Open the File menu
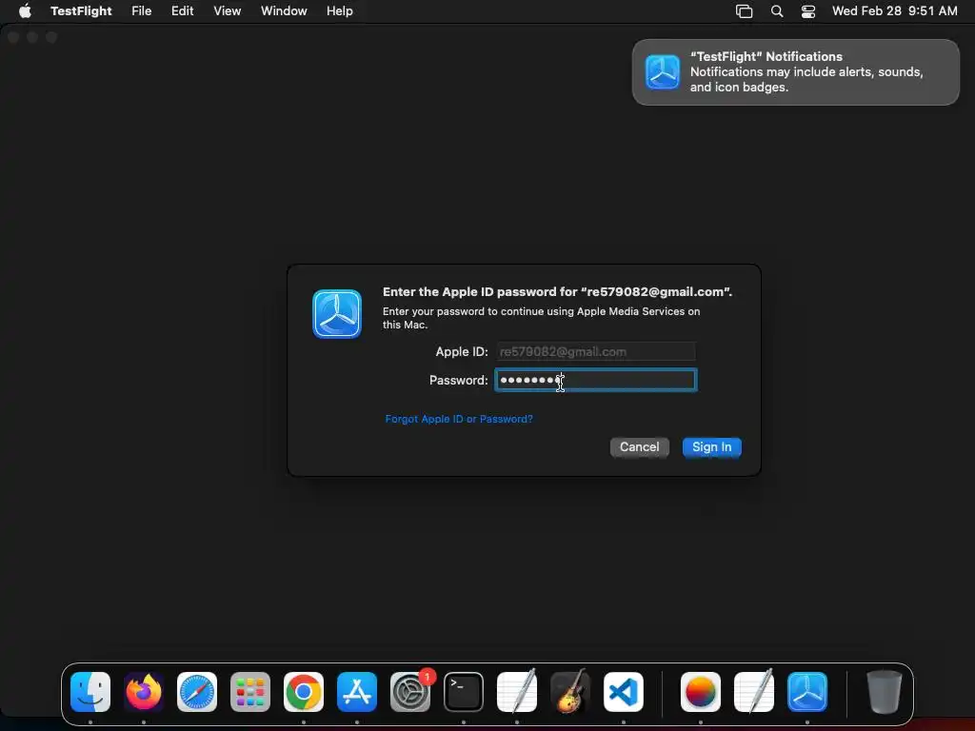 [141, 10]
